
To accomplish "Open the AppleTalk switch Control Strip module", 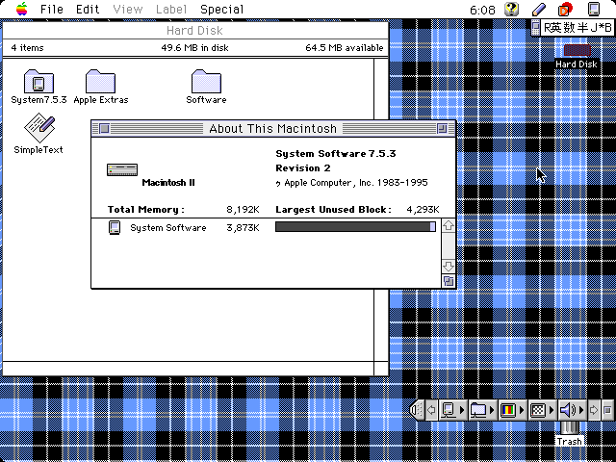I will tap(452, 410).
